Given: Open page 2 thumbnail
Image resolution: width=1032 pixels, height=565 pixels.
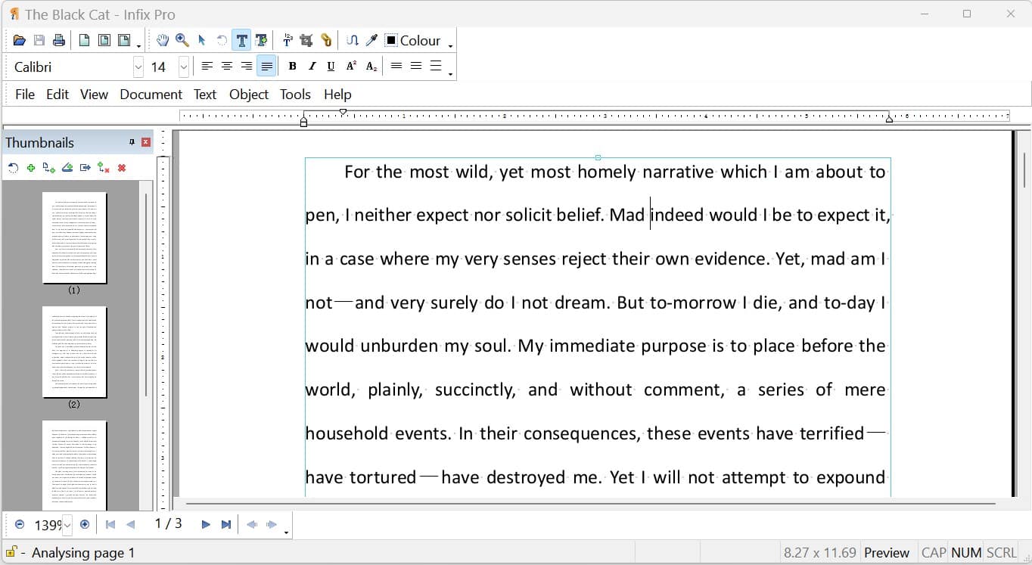Looking at the screenshot, I should coord(74,352).
